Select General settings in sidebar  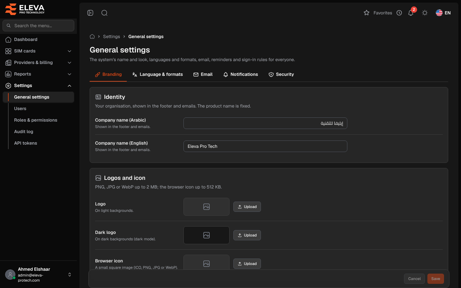tap(38, 97)
